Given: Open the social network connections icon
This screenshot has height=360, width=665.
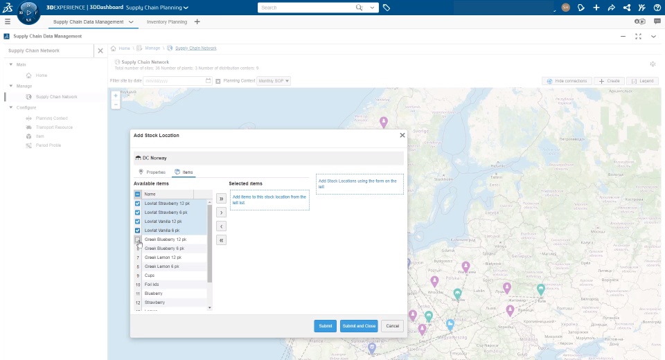Looking at the screenshot, I should point(627,8).
